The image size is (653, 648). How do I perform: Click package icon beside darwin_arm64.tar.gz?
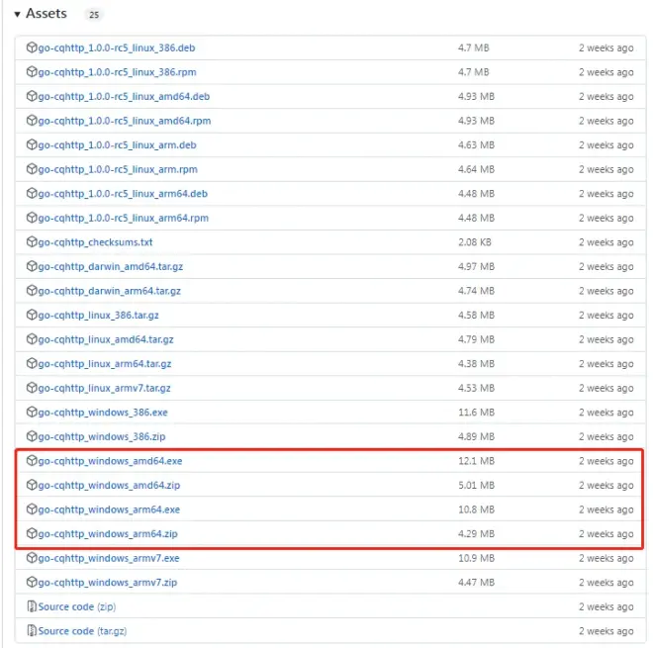32,290
